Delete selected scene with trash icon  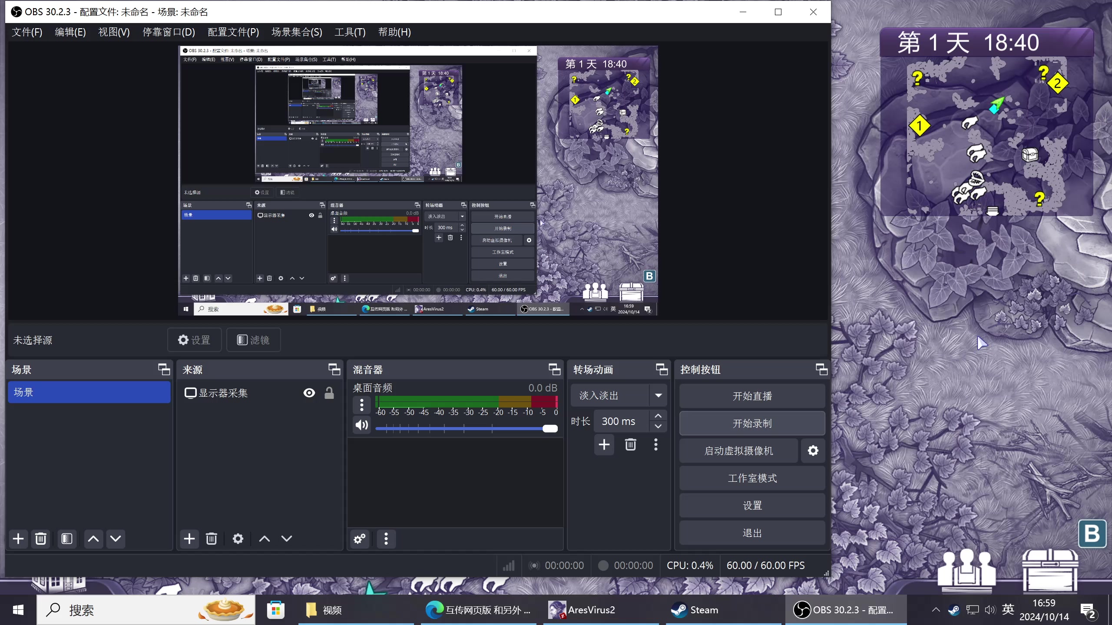(x=41, y=539)
